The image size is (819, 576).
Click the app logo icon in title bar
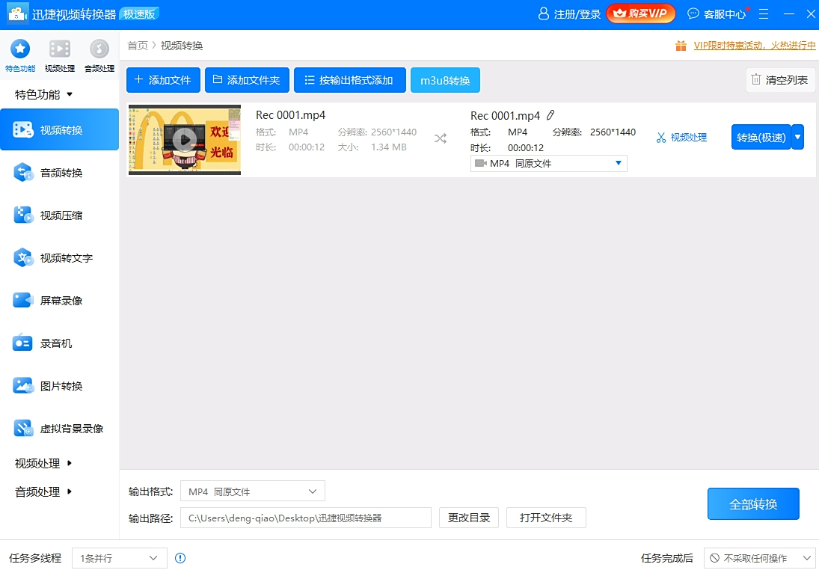click(x=17, y=14)
